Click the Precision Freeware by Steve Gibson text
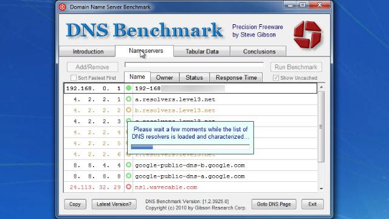Image resolution: width=389 pixels, height=219 pixels. 257,30
